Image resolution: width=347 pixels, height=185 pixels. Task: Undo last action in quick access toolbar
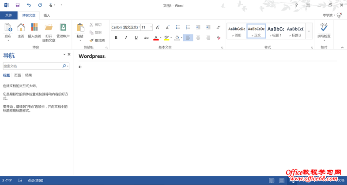coord(29,5)
